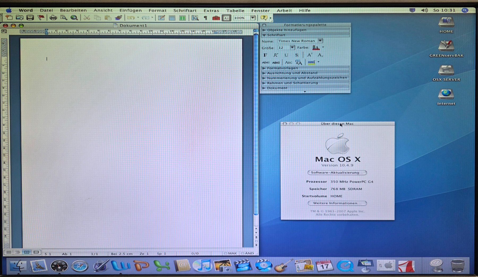Open iTunes from the Dock
This screenshot has width=478, height=277.
pos(202,265)
